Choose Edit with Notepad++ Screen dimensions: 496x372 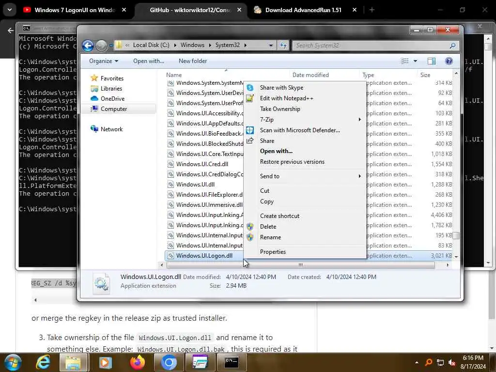pos(287,98)
